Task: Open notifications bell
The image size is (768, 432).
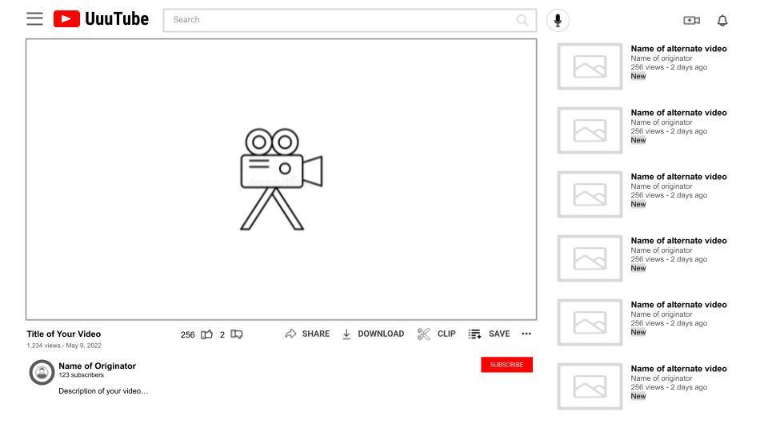Action: tap(722, 21)
